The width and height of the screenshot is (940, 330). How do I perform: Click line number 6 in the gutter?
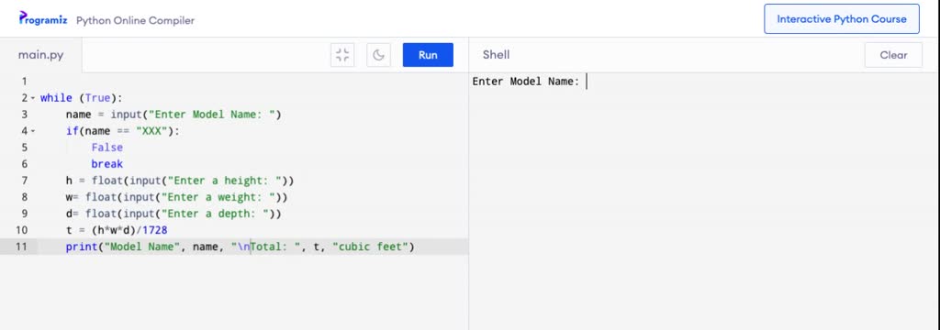coord(24,164)
